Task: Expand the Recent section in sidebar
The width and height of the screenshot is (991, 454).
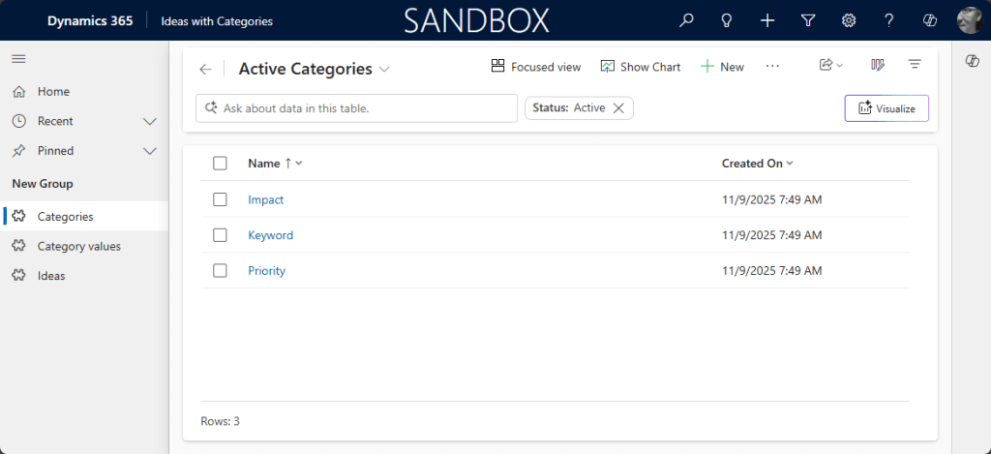Action: pos(149,121)
